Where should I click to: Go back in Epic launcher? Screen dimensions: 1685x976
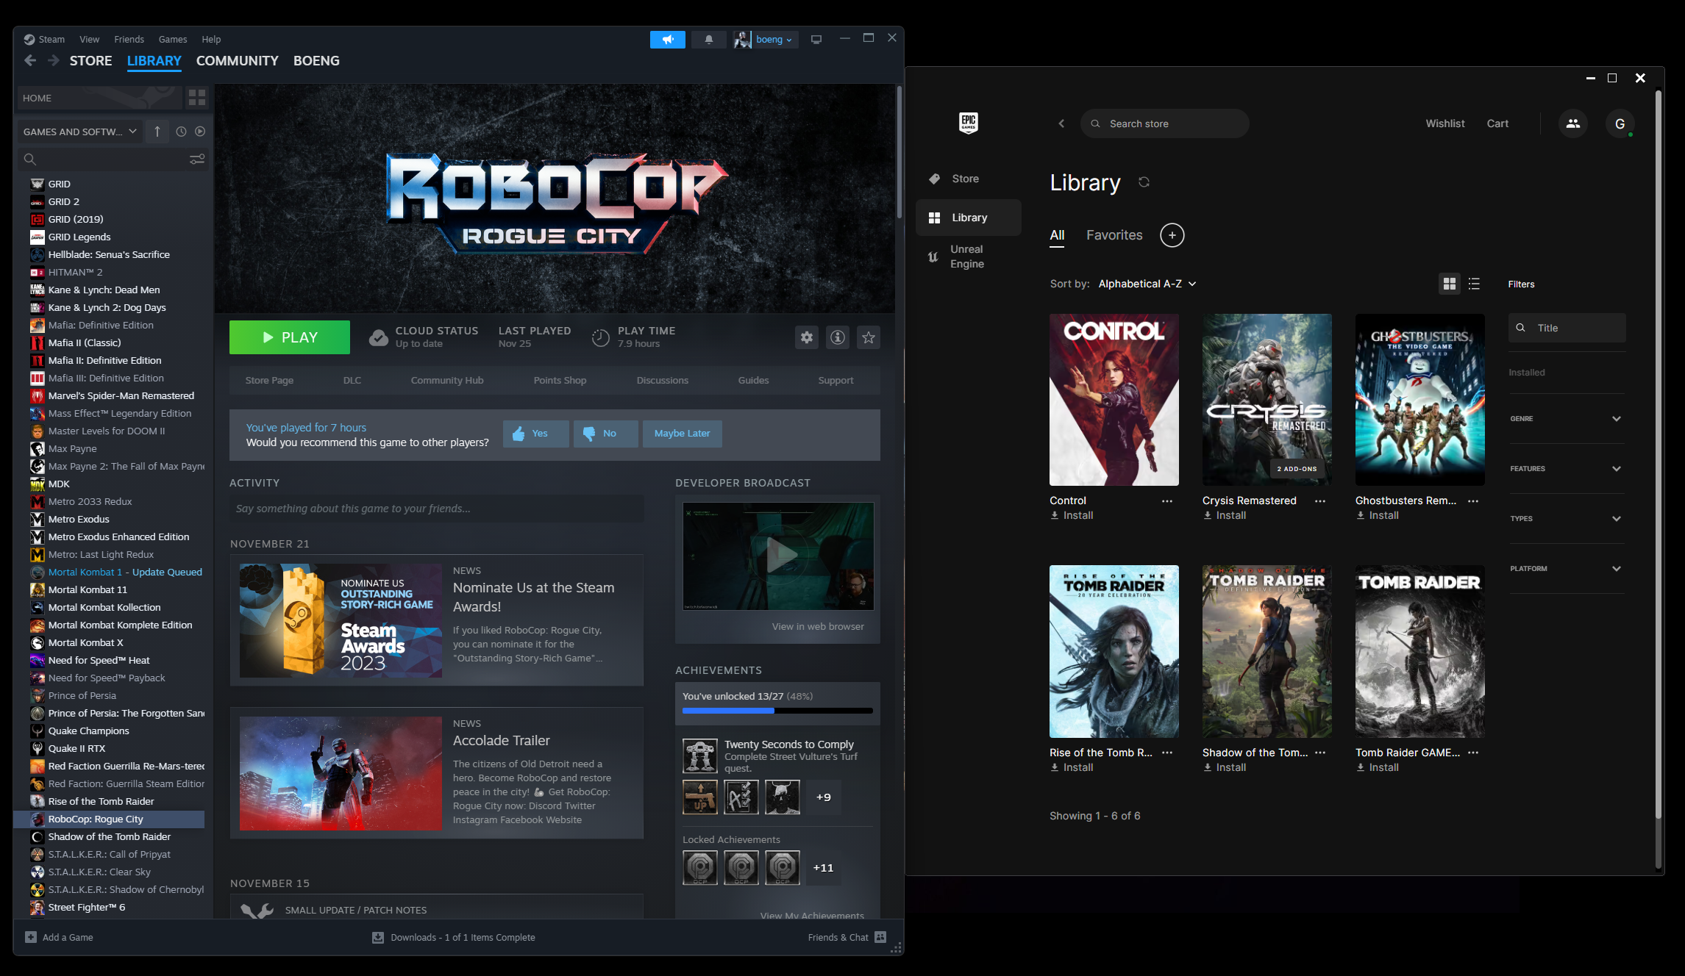click(1061, 123)
